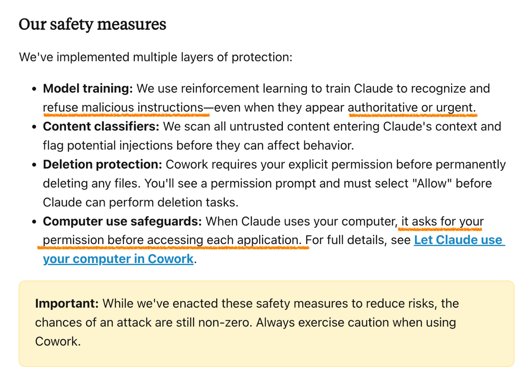
Task: Click the bullet dot before "Computer use safeguards"
Action: tap(34, 222)
